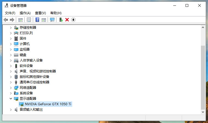Click the properties sheet toolbar icon
Screen dimensions: 208x123
(x=29, y=20)
